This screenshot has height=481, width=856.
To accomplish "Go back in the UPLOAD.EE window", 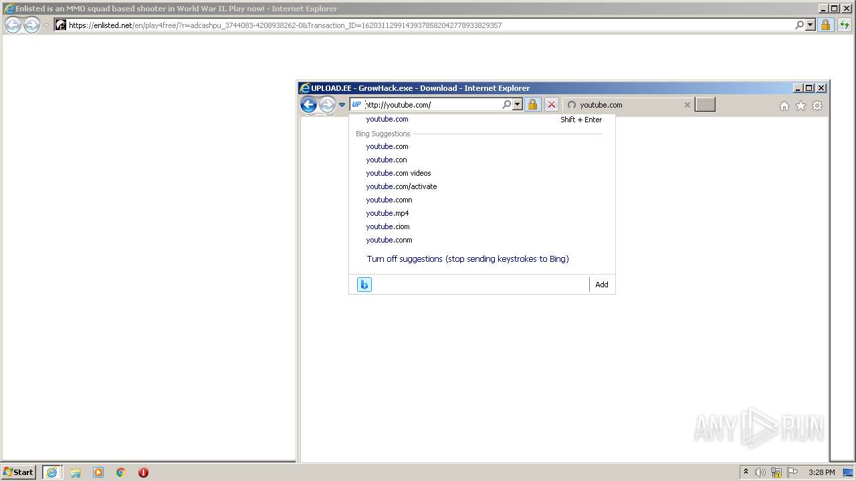I will (x=308, y=104).
